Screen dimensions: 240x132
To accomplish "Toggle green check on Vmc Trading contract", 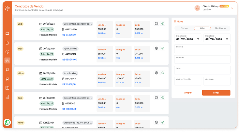I will pos(163,73).
